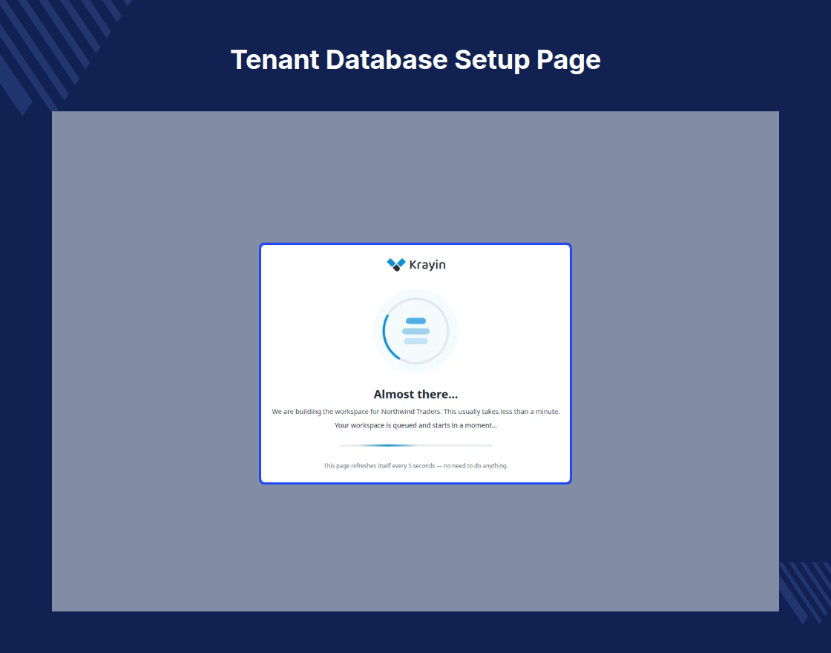Click the Krayin blue diamond logo icon

[396, 264]
